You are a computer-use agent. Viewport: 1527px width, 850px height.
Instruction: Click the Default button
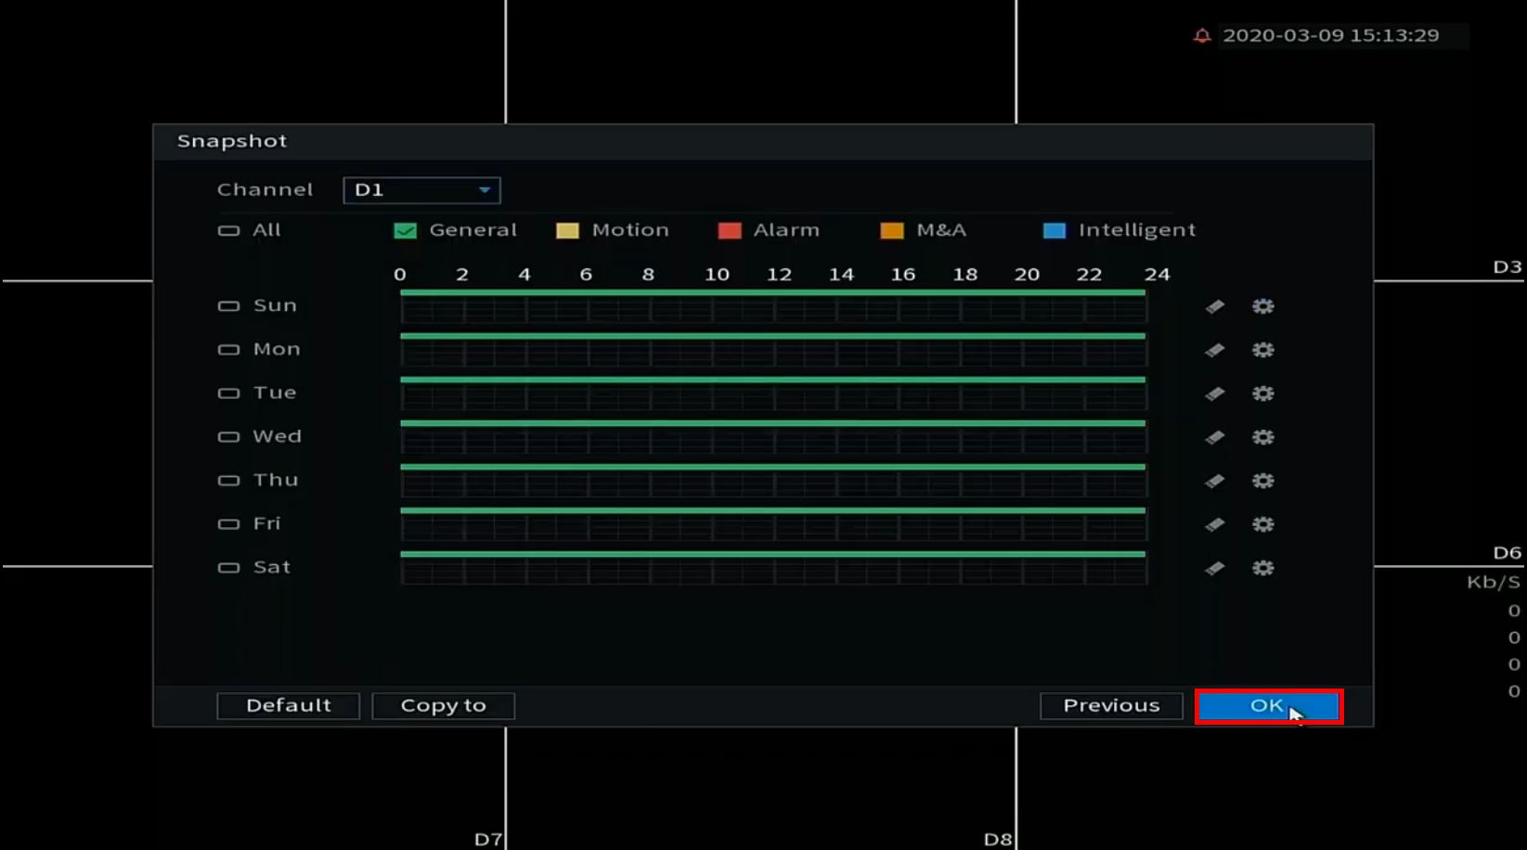point(288,706)
